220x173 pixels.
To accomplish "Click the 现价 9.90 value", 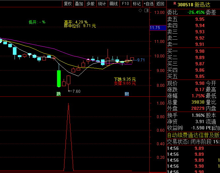I will pyautogui.click(x=200, y=83).
